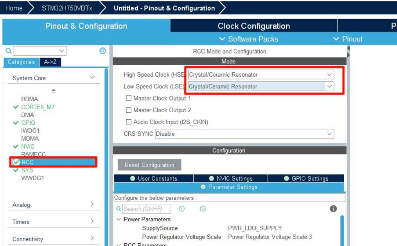Click the Reset Configuration button

coord(149,165)
